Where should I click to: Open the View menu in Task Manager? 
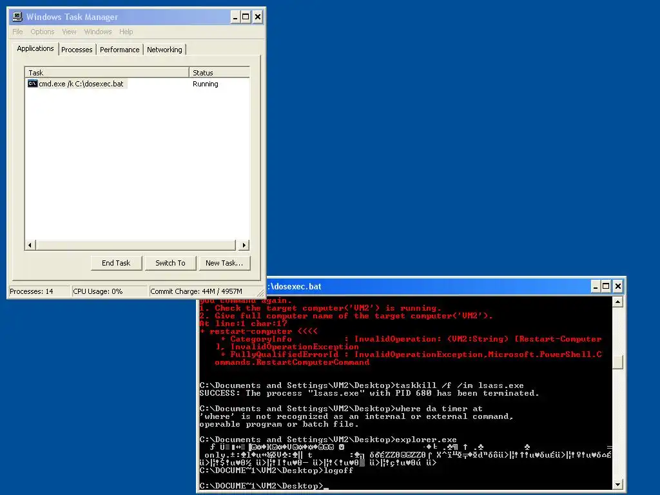(x=69, y=32)
